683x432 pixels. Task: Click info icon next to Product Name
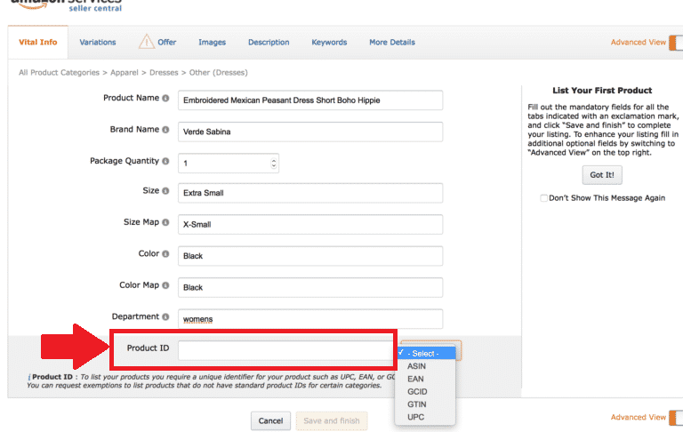click(x=165, y=99)
